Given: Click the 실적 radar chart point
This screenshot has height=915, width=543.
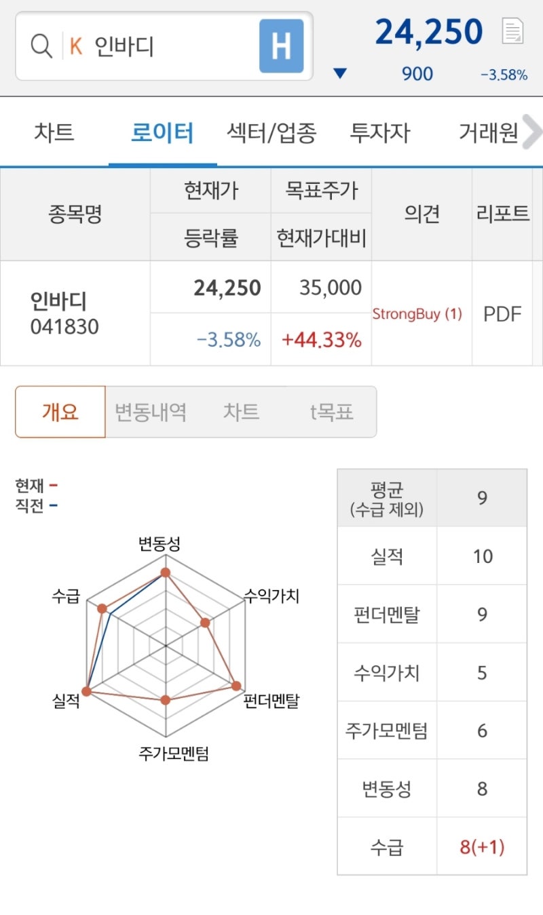Looking at the screenshot, I should coord(87,691).
